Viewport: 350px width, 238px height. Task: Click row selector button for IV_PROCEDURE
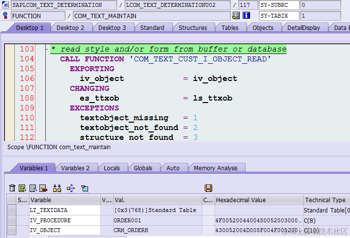click(12, 220)
